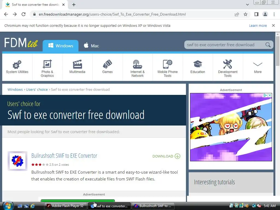Open the Internet & Network category
This screenshot has width=280, height=210.
[x=138, y=67]
